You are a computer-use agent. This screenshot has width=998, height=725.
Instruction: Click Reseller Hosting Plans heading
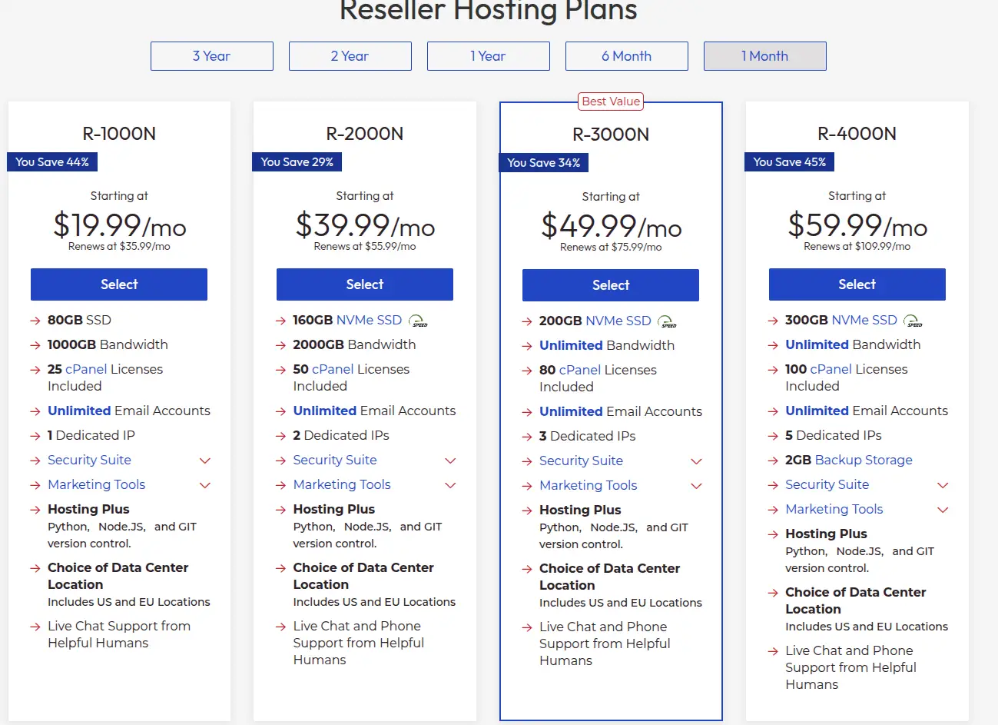coord(489,11)
